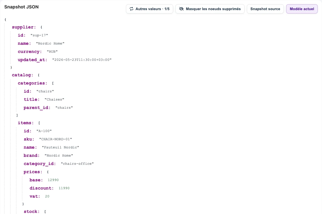322x214 pixels.
Task: Select value "chairs-office"
Action: point(77,164)
